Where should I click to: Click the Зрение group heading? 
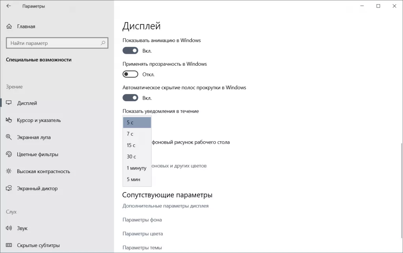14,87
